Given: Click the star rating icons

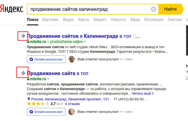Looking at the screenshot, I should 38,104.
